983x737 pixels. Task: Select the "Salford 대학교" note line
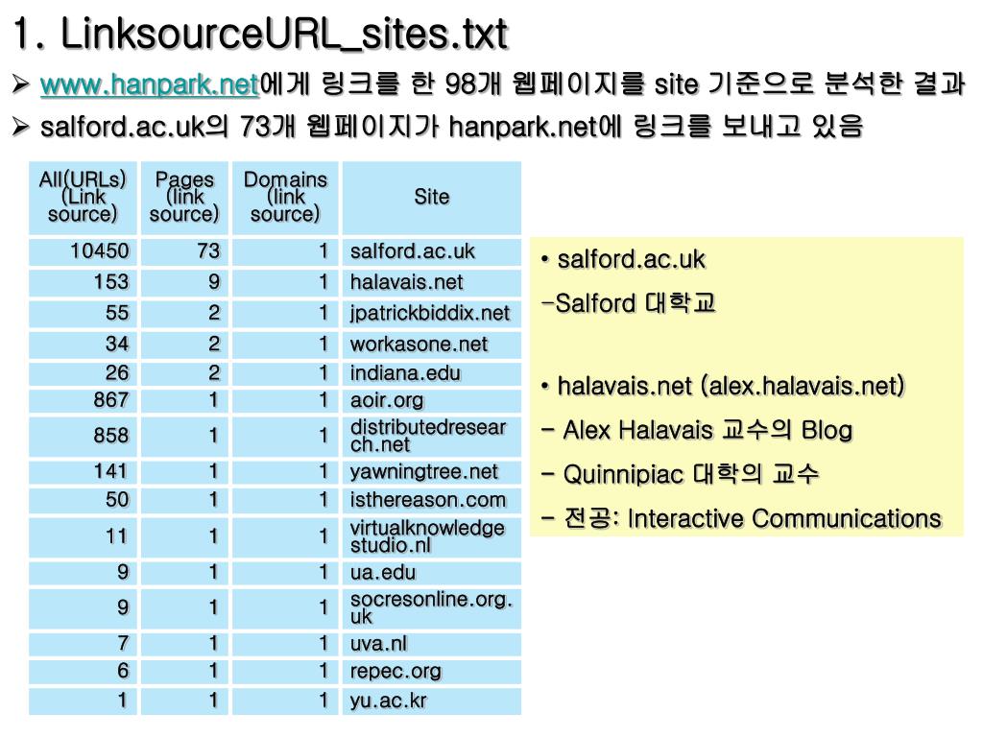click(628, 304)
